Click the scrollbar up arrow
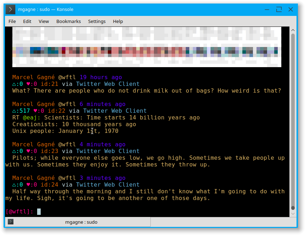 pyautogui.click(x=293, y=30)
